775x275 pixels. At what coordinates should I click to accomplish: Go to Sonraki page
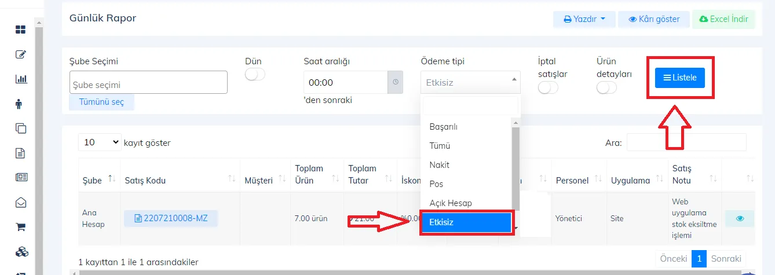725,258
